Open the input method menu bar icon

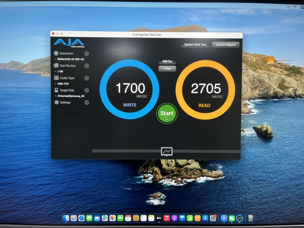coord(302,7)
